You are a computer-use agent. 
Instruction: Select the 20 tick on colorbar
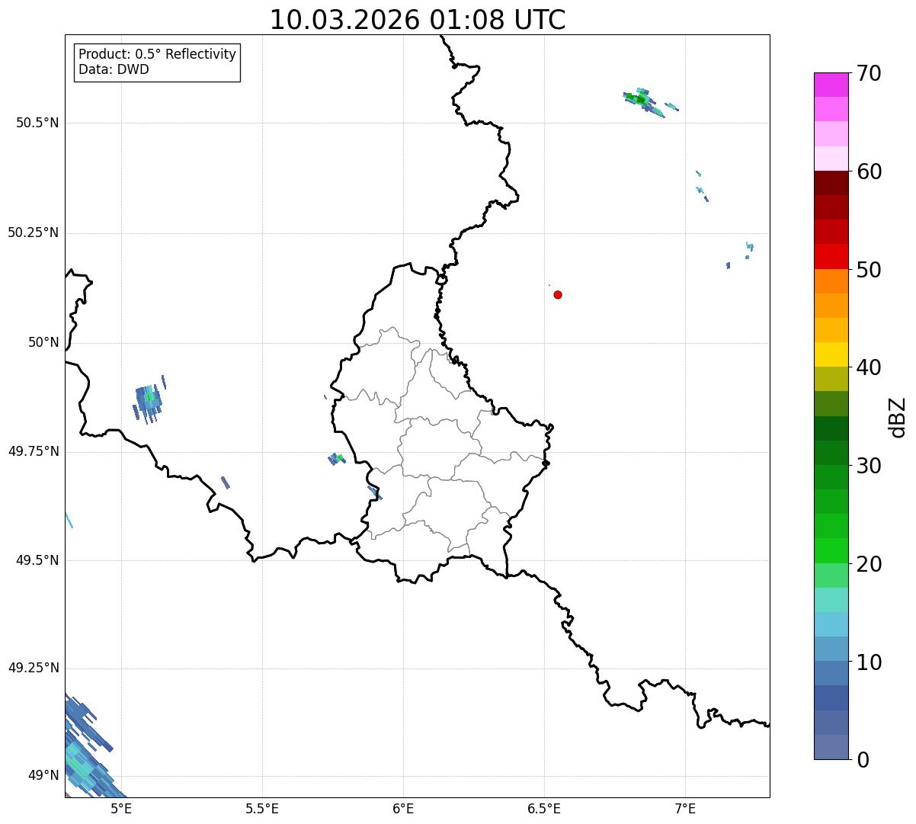(870, 564)
